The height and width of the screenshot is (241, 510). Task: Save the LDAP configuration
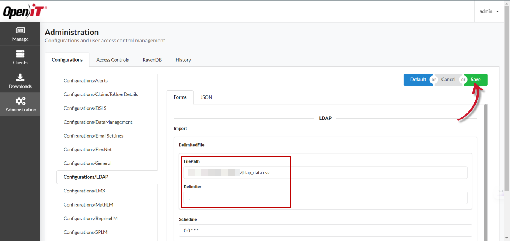tap(475, 80)
